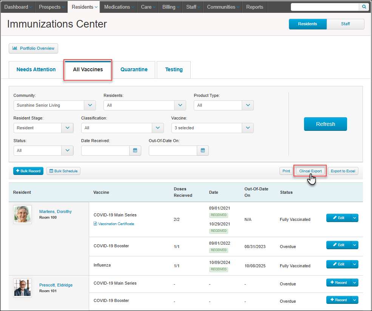Viewport: 372px width, 311px height.
Task: Edit the Influenza vaccine record
Action: (x=338, y=264)
